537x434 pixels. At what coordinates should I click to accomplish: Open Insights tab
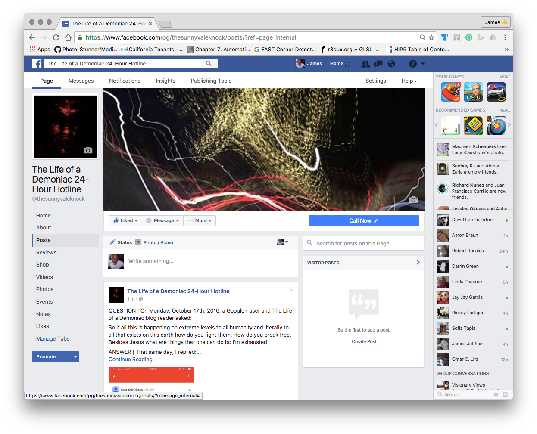[x=165, y=81]
